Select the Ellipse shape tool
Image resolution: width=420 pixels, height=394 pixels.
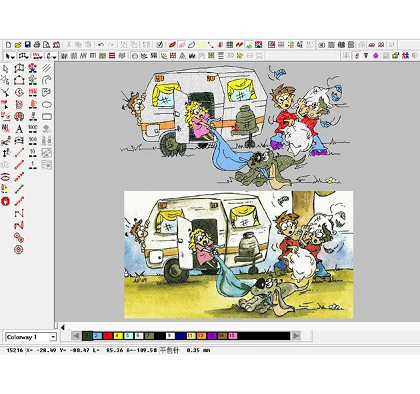[47, 104]
